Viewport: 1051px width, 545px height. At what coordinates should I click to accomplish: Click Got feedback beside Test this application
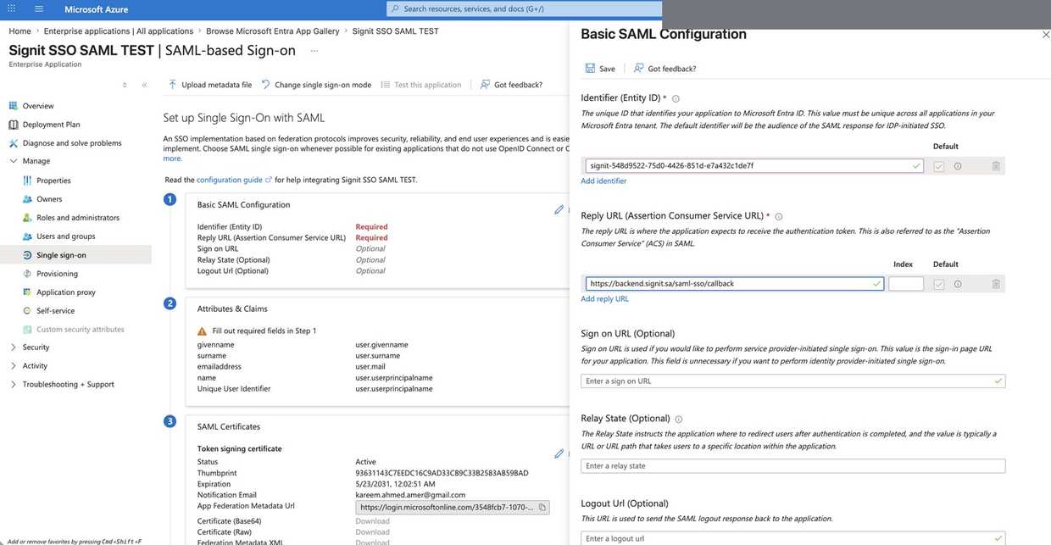[511, 85]
